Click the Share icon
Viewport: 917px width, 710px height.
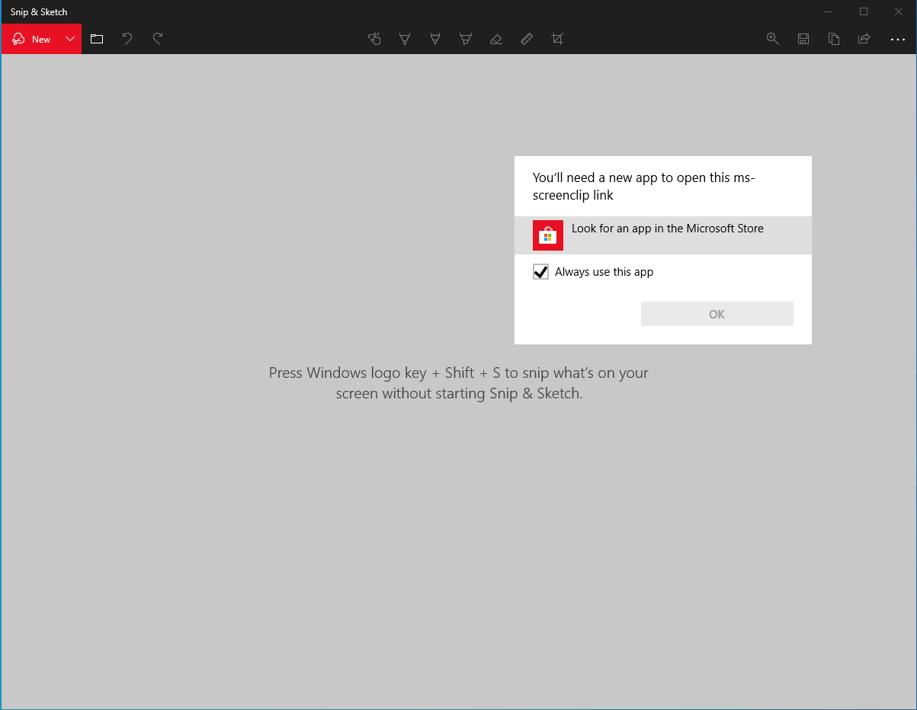click(x=864, y=39)
